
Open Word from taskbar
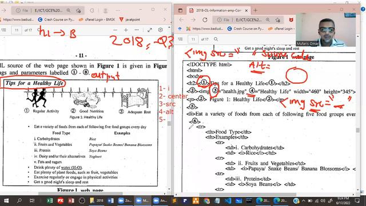[111, 201]
